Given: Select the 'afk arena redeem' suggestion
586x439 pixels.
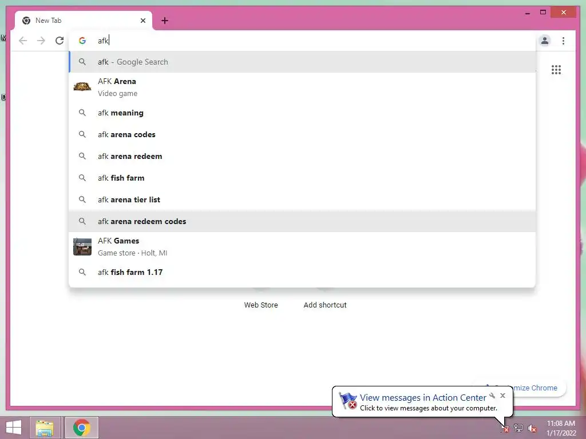Looking at the screenshot, I should click(x=302, y=156).
